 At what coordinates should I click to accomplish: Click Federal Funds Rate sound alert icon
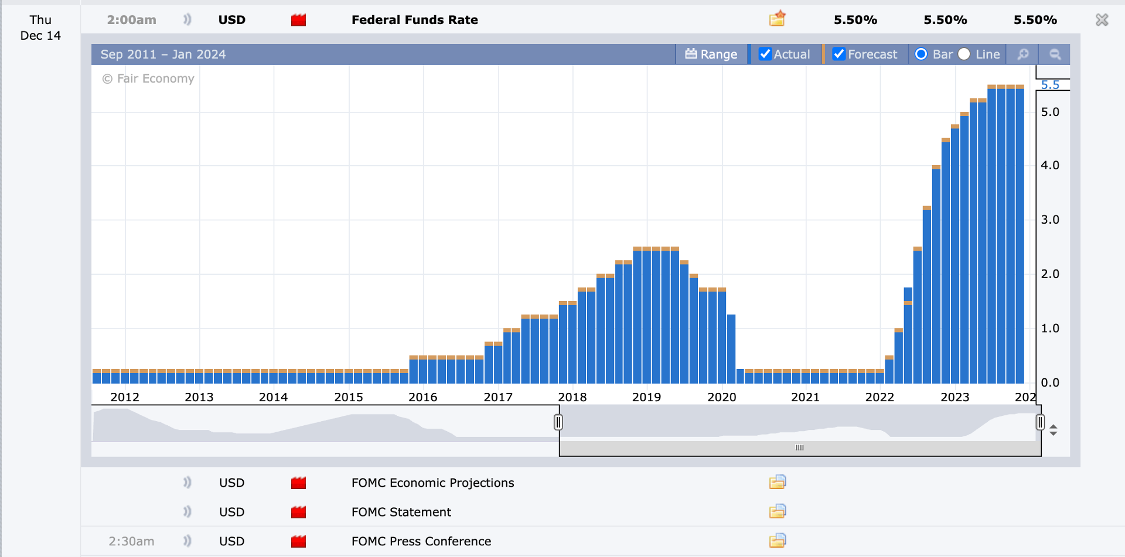(187, 19)
